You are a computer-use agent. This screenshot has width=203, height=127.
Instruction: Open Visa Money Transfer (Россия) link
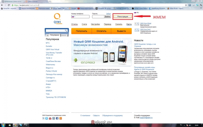click(x=54, y=54)
